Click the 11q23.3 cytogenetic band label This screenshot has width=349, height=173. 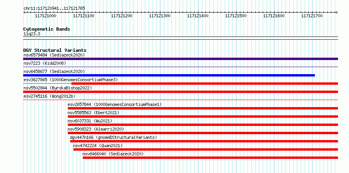coord(32,34)
